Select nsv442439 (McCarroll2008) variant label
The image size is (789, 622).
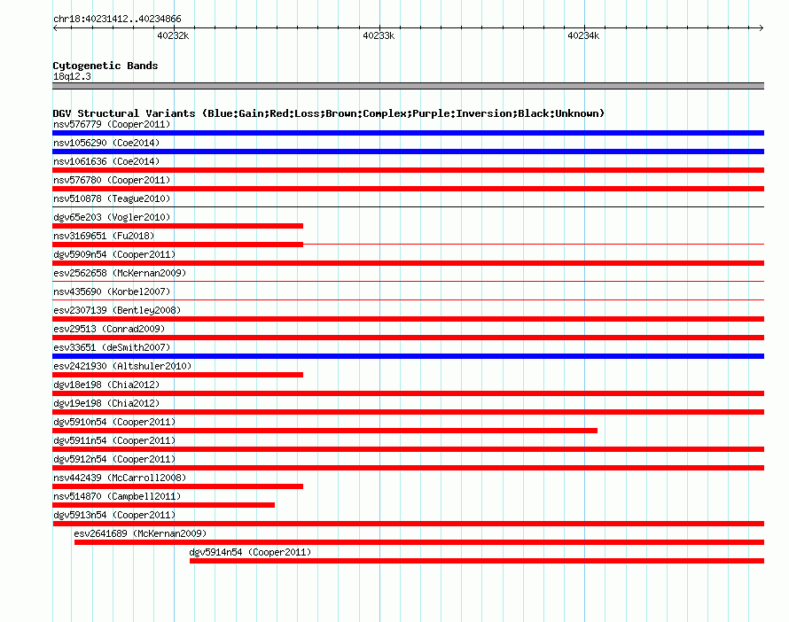click(120, 478)
